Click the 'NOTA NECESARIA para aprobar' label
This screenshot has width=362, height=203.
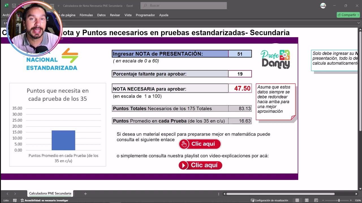coord(170,89)
